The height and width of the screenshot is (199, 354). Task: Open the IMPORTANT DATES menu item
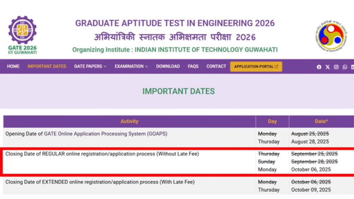click(46, 66)
